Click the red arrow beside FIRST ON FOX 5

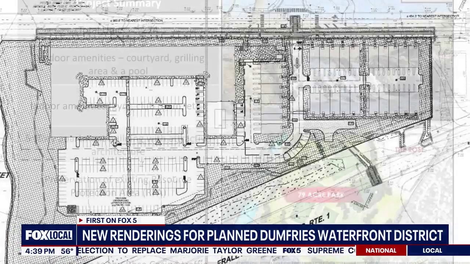coord(81,220)
